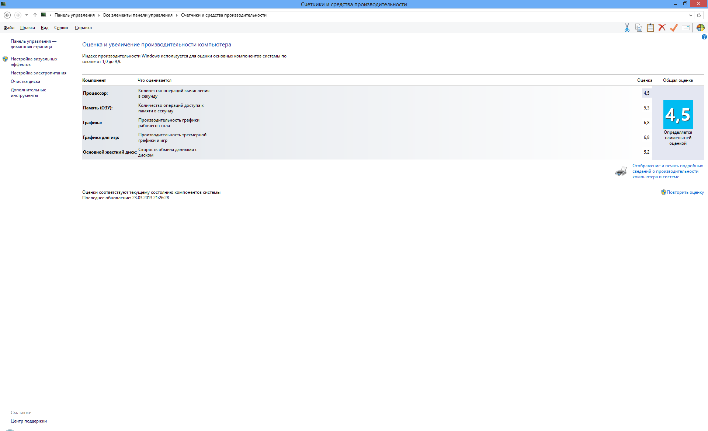Screen dimensions: 708x431
Task: Click the blue 4,5 overall score tile
Action: (678, 115)
